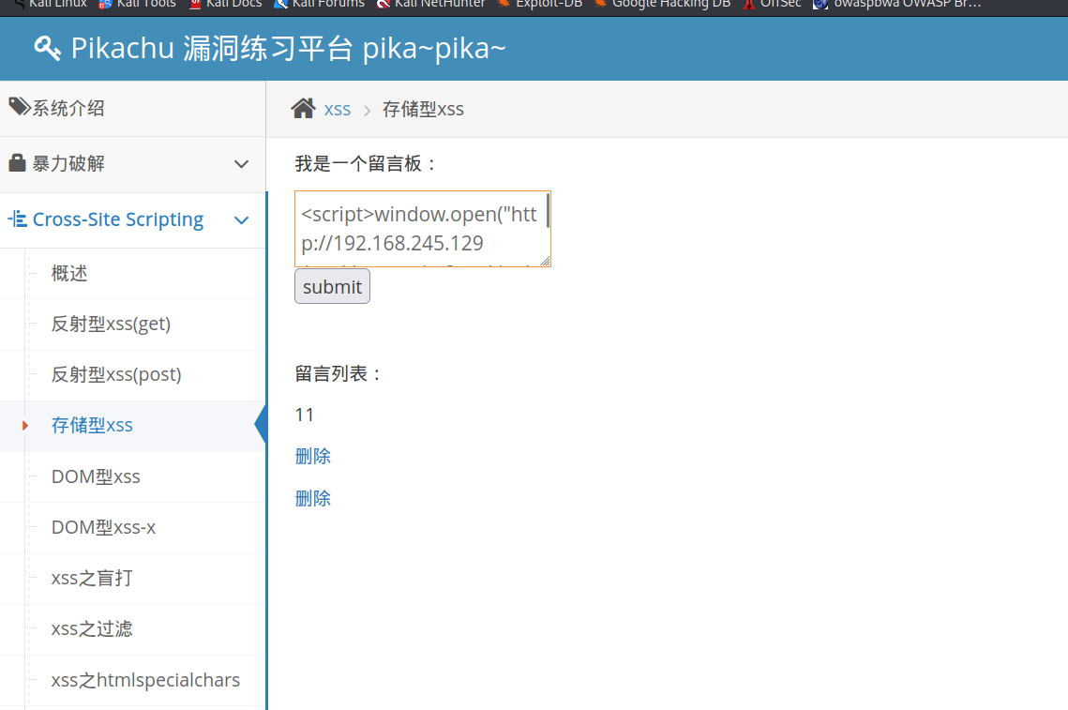Click the submit button
Image resolution: width=1068 pixels, height=710 pixels.
tap(332, 286)
